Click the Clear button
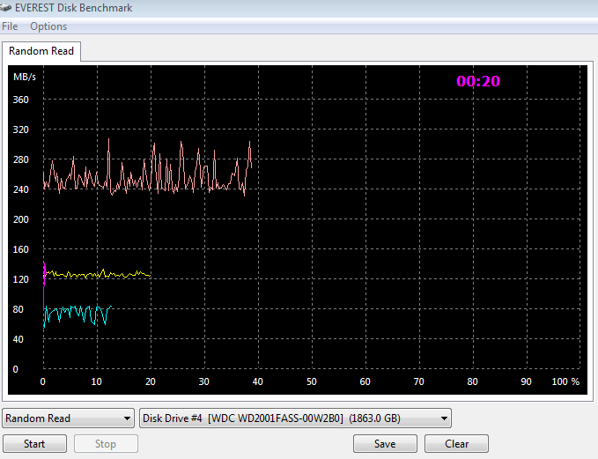The height and width of the screenshot is (459, 598). [456, 444]
